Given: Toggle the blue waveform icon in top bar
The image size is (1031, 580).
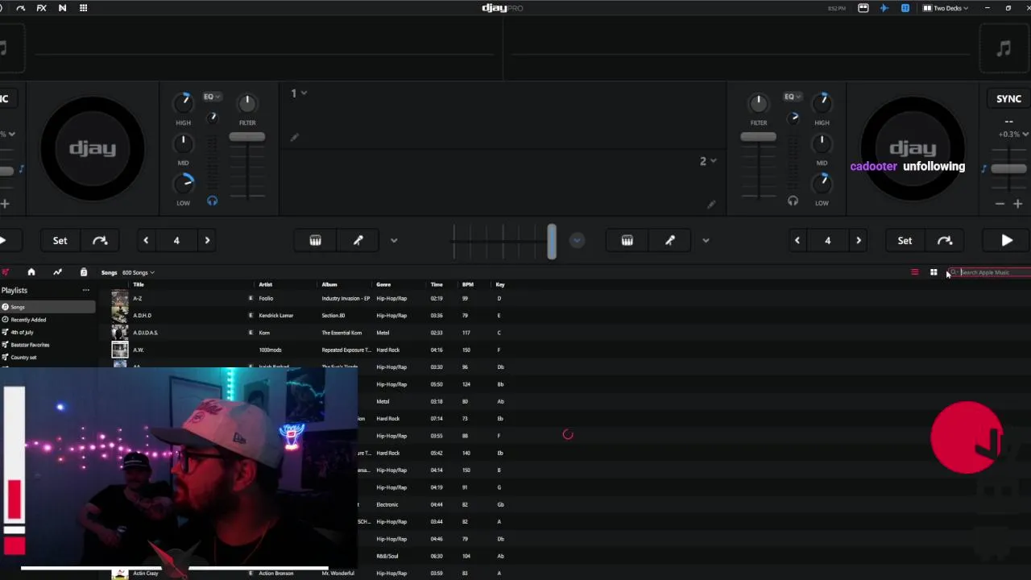Looking at the screenshot, I should click(884, 8).
